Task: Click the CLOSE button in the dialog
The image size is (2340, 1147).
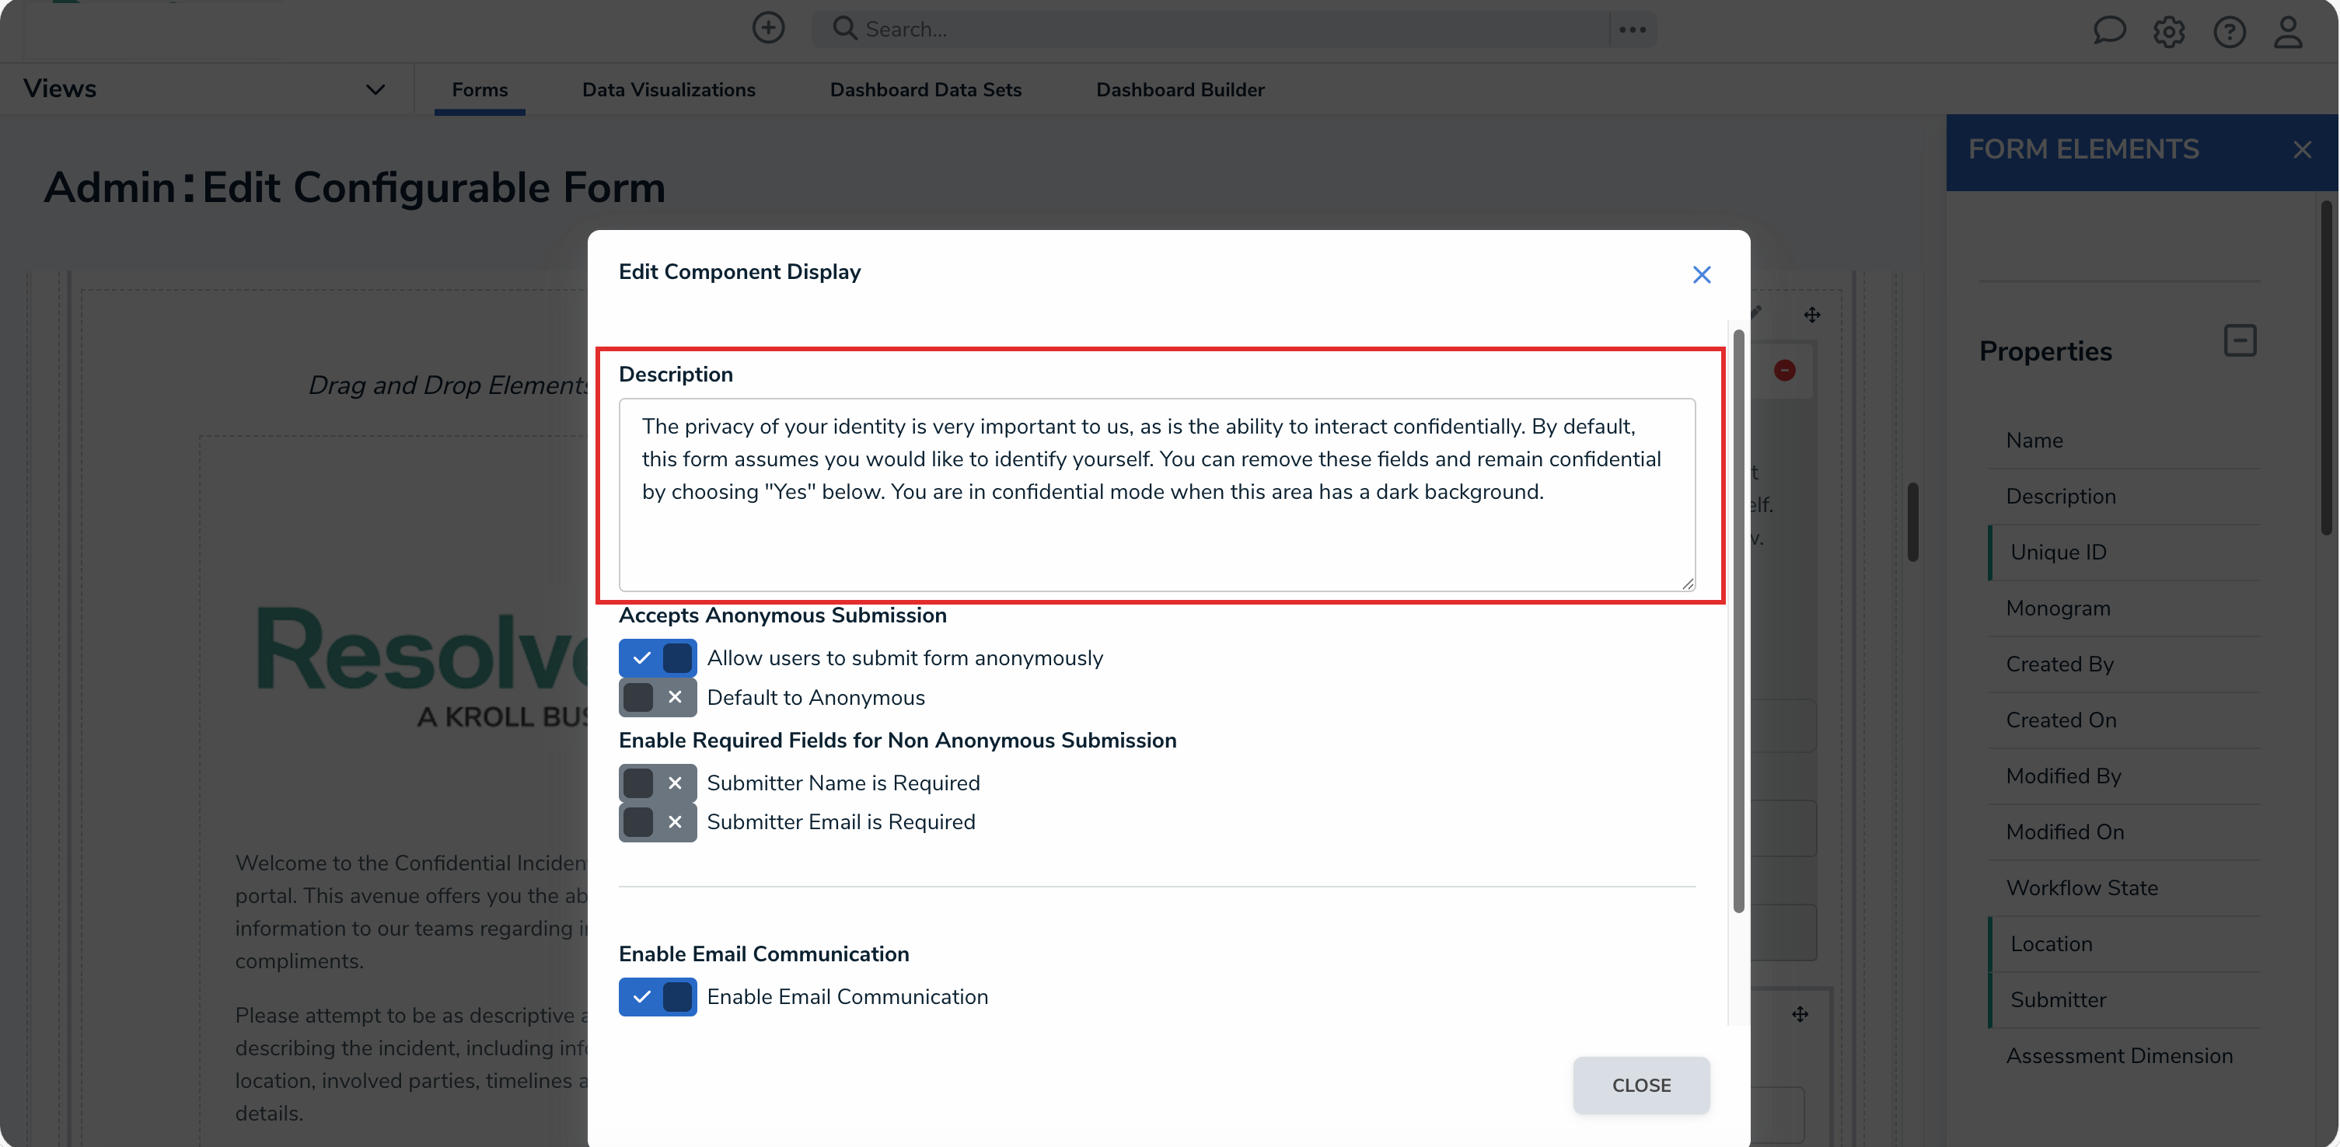Action: (1640, 1084)
